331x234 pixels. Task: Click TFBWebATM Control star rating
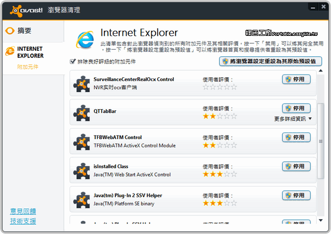(x=220, y=145)
